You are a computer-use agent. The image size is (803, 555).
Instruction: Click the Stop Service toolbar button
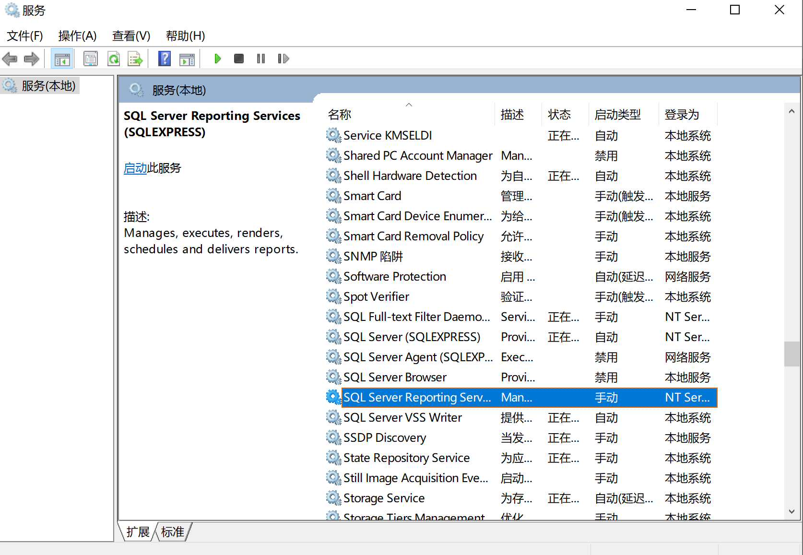[x=239, y=59]
